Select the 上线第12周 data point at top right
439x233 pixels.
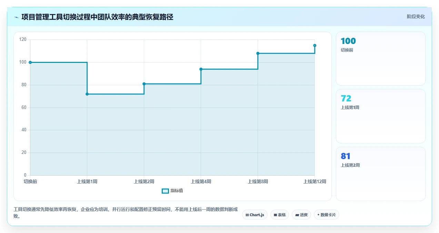pyautogui.click(x=315, y=45)
